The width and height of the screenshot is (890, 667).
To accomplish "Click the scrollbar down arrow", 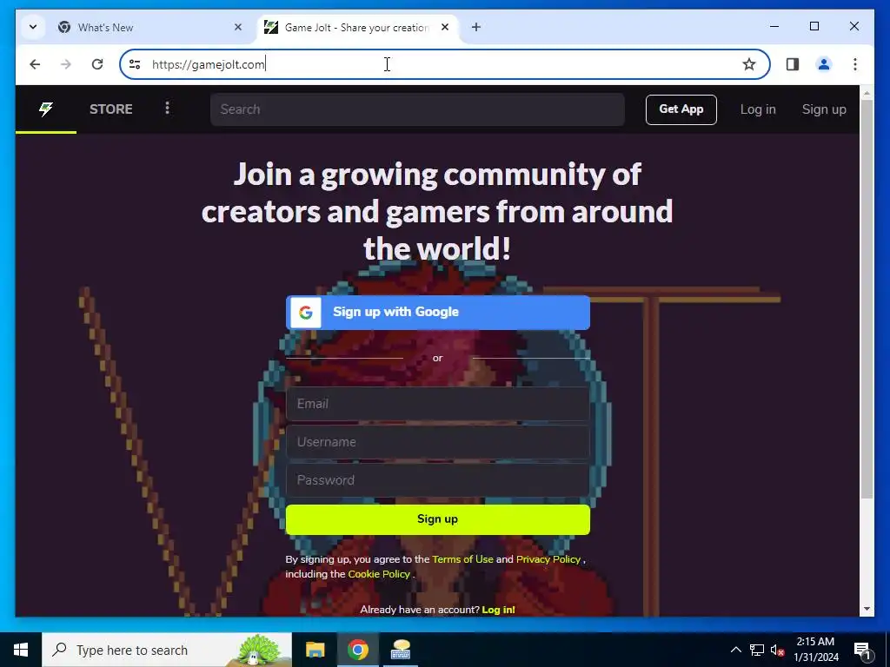I will [x=867, y=609].
